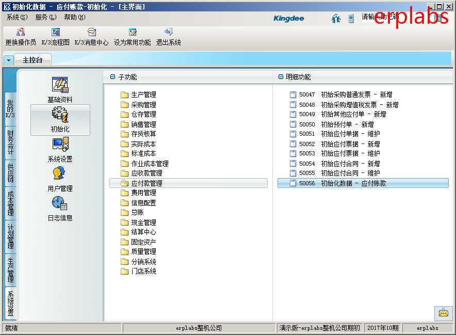Select 50050 初始预付单 - 新增
This screenshot has width=456, height=335.
click(332, 124)
